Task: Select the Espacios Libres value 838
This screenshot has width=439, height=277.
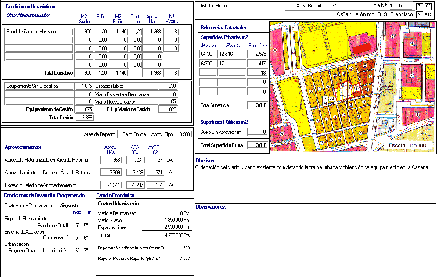Action: tap(168, 86)
